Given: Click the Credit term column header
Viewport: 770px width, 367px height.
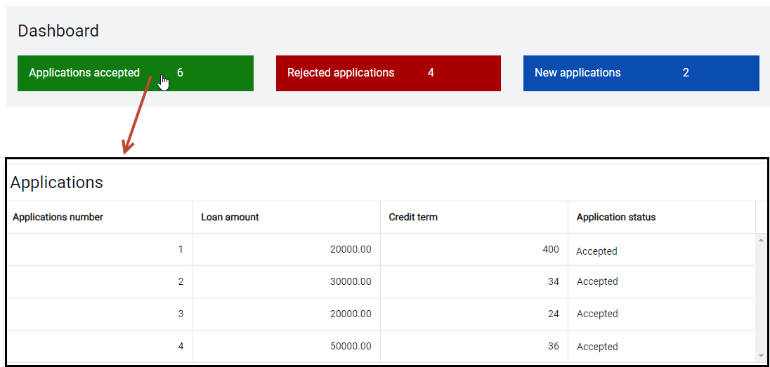Looking at the screenshot, I should pyautogui.click(x=474, y=218).
